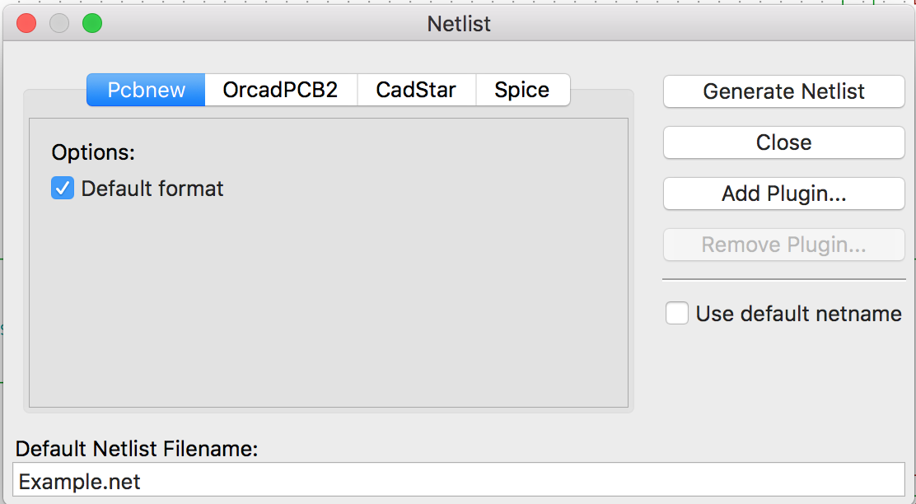This screenshot has width=916, height=504.
Task: Click the gray minimize window button
Action: (x=59, y=23)
